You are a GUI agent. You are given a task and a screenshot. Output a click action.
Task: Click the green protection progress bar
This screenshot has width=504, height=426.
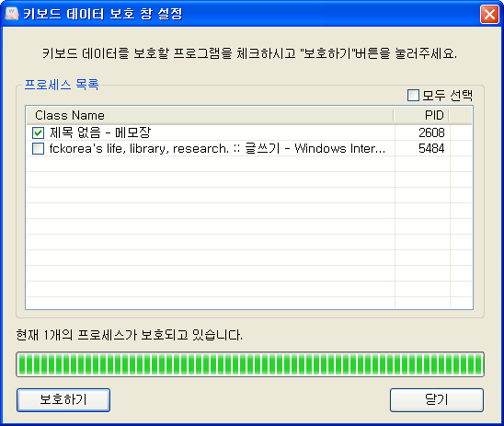pyautogui.click(x=250, y=364)
